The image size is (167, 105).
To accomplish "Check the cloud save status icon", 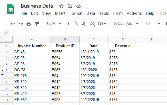I will [79, 6].
